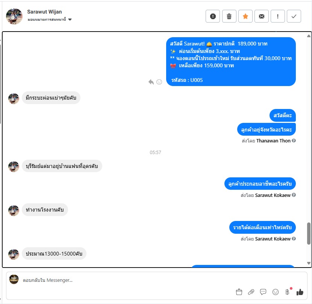Open emoji picker in reply box
The image size is (312, 304).
(x=276, y=292)
